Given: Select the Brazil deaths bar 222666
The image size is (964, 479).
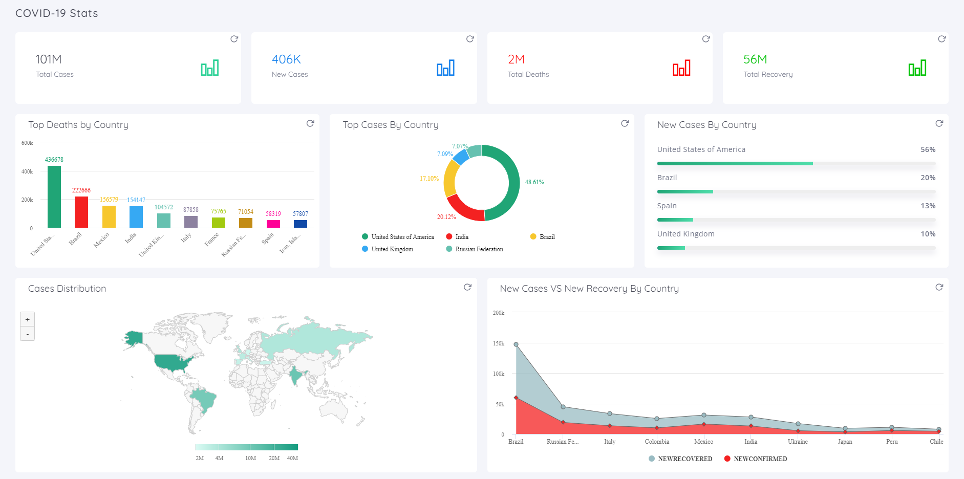Looking at the screenshot, I should pyautogui.click(x=81, y=212).
